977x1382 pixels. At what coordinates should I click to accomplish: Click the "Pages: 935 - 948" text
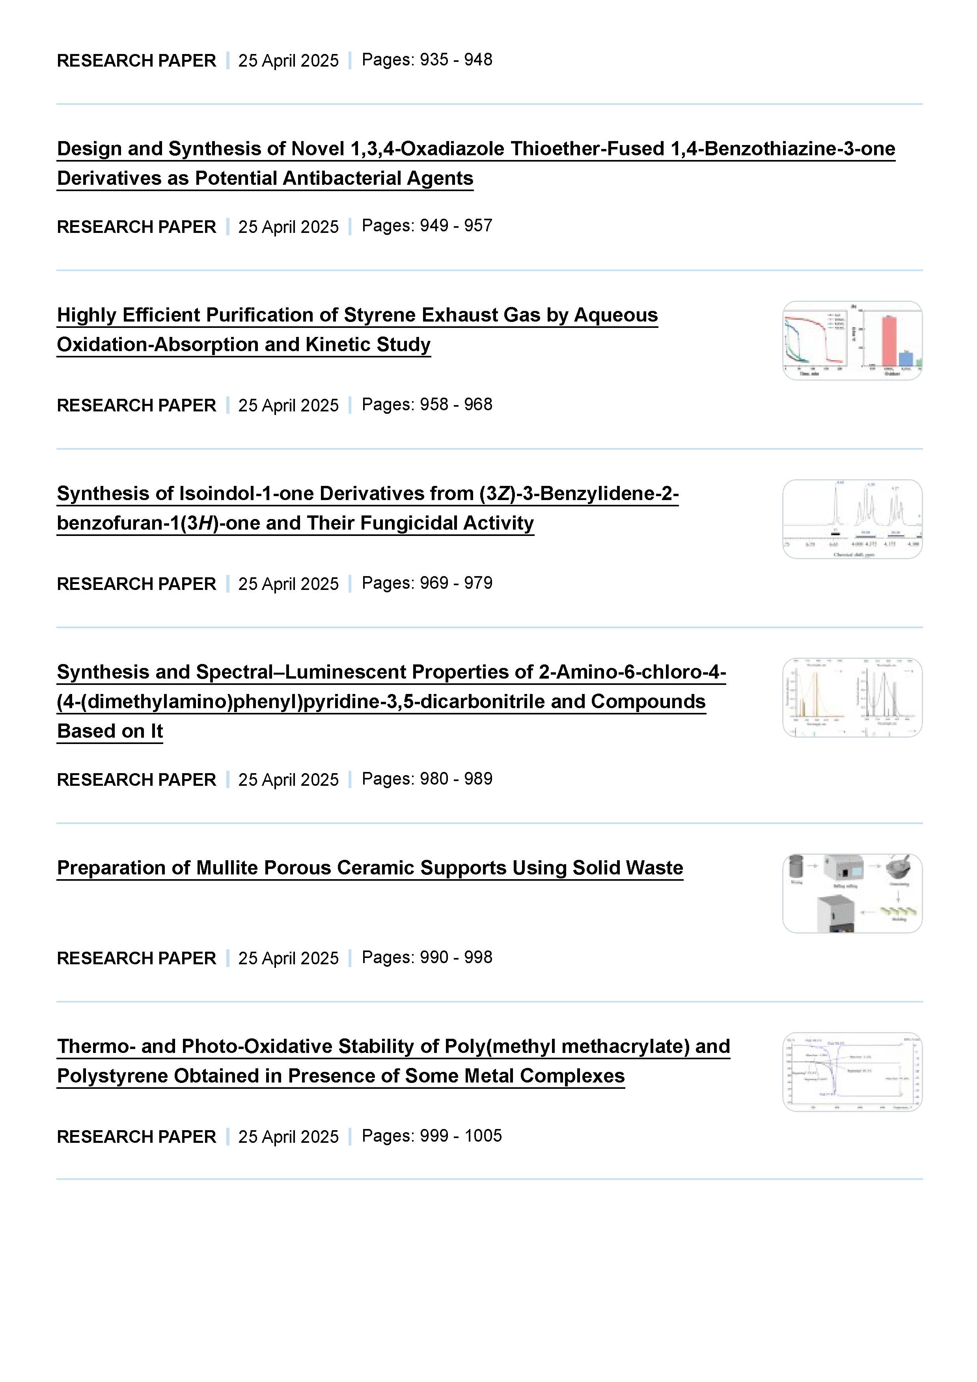tap(427, 60)
